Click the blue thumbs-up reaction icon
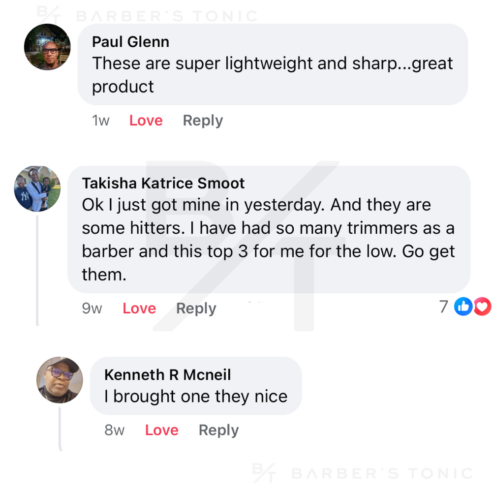The width and height of the screenshot is (492, 492). tap(463, 307)
